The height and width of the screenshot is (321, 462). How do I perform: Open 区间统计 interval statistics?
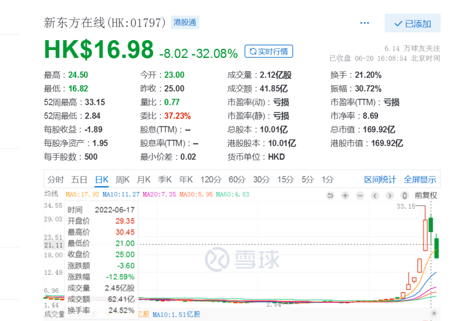coord(380,179)
